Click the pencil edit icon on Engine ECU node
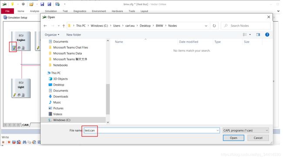283x159 pixels. click(x=14, y=47)
